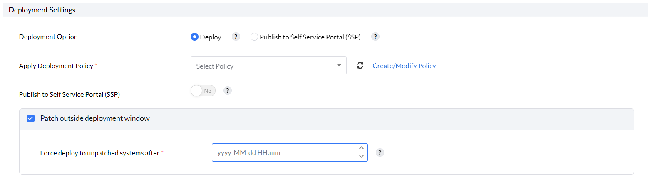Click the Publish to Self Service Portal row label at left
The width and height of the screenshot is (648, 184).
point(70,94)
